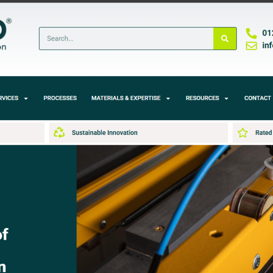Viewport: 273px width, 273px height.
Task: Click the info email address link
Action: click(x=268, y=45)
